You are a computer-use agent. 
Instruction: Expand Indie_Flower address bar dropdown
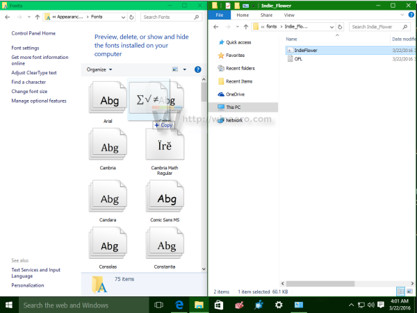(x=332, y=27)
